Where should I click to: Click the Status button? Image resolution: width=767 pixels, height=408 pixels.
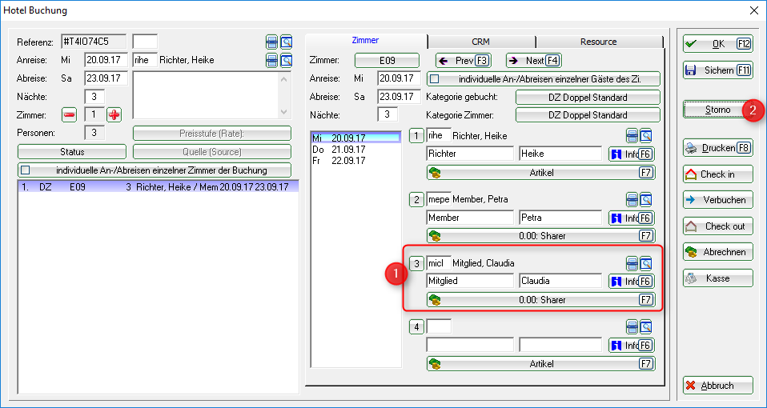[72, 152]
